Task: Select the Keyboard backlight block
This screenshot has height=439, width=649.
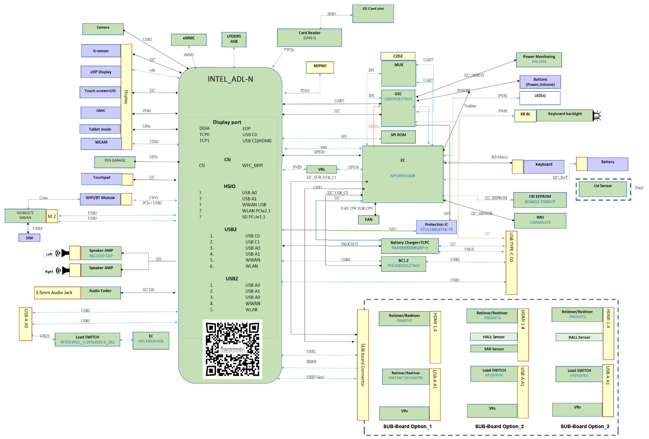Action: tap(565, 115)
